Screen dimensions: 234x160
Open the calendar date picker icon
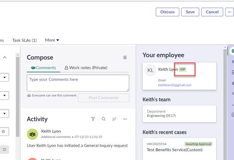[3, 132]
